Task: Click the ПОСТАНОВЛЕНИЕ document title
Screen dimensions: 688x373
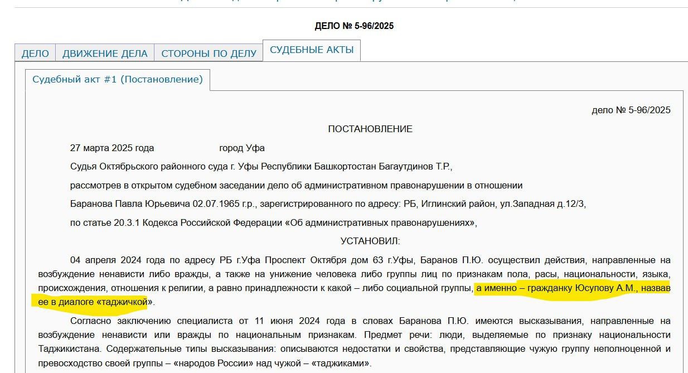Action: coord(370,129)
